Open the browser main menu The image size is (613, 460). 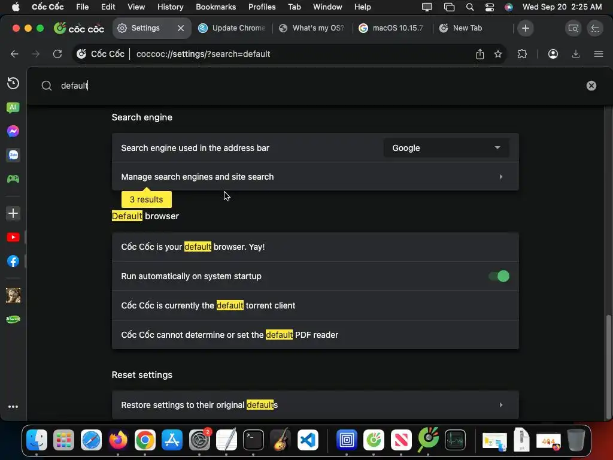(598, 54)
